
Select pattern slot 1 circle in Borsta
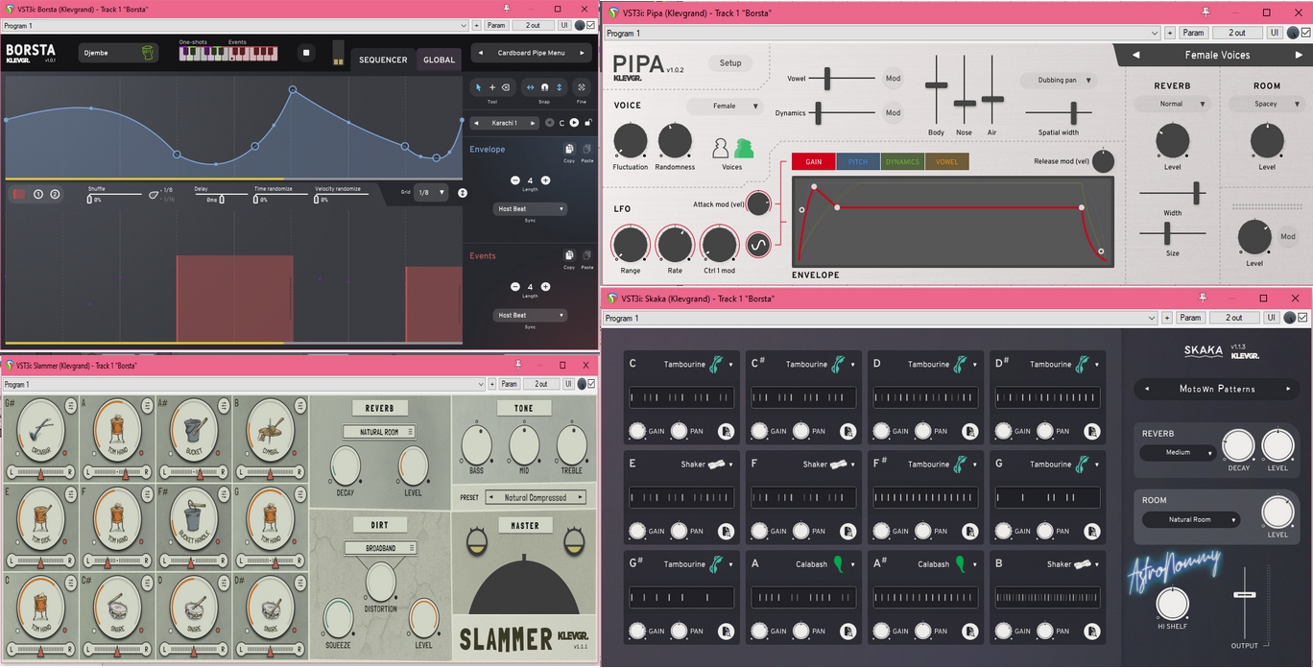[38, 194]
